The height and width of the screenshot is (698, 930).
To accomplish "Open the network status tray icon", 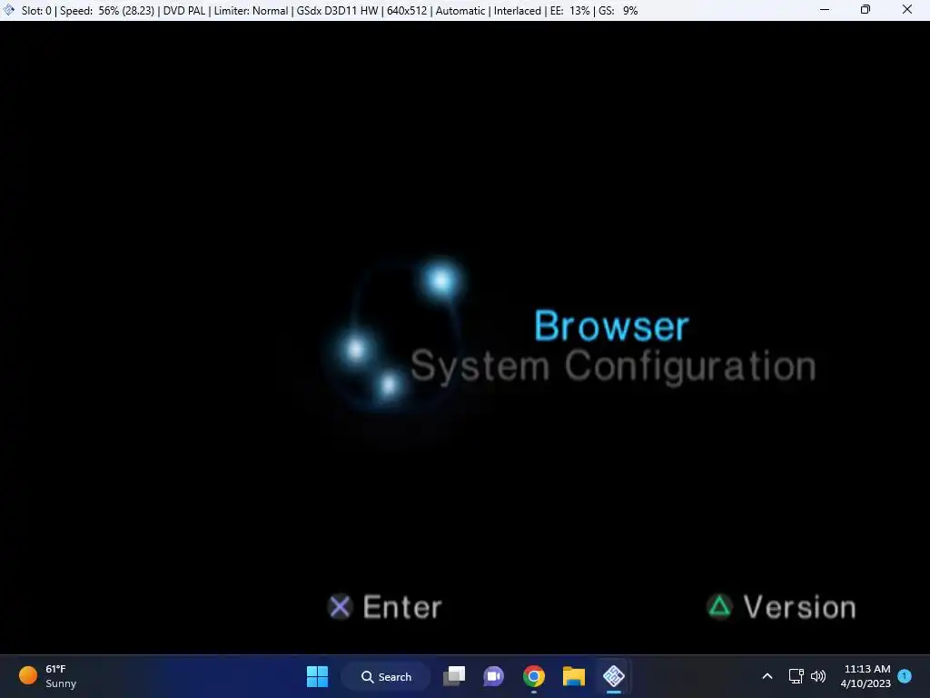I will point(796,676).
